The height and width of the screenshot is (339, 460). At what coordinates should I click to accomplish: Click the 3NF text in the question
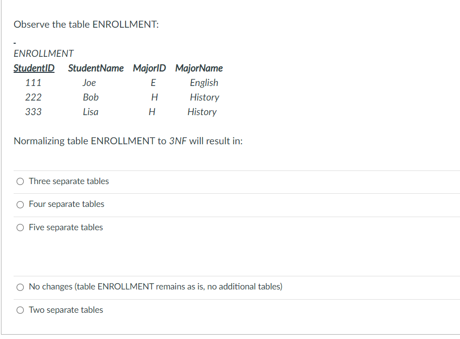[178, 141]
